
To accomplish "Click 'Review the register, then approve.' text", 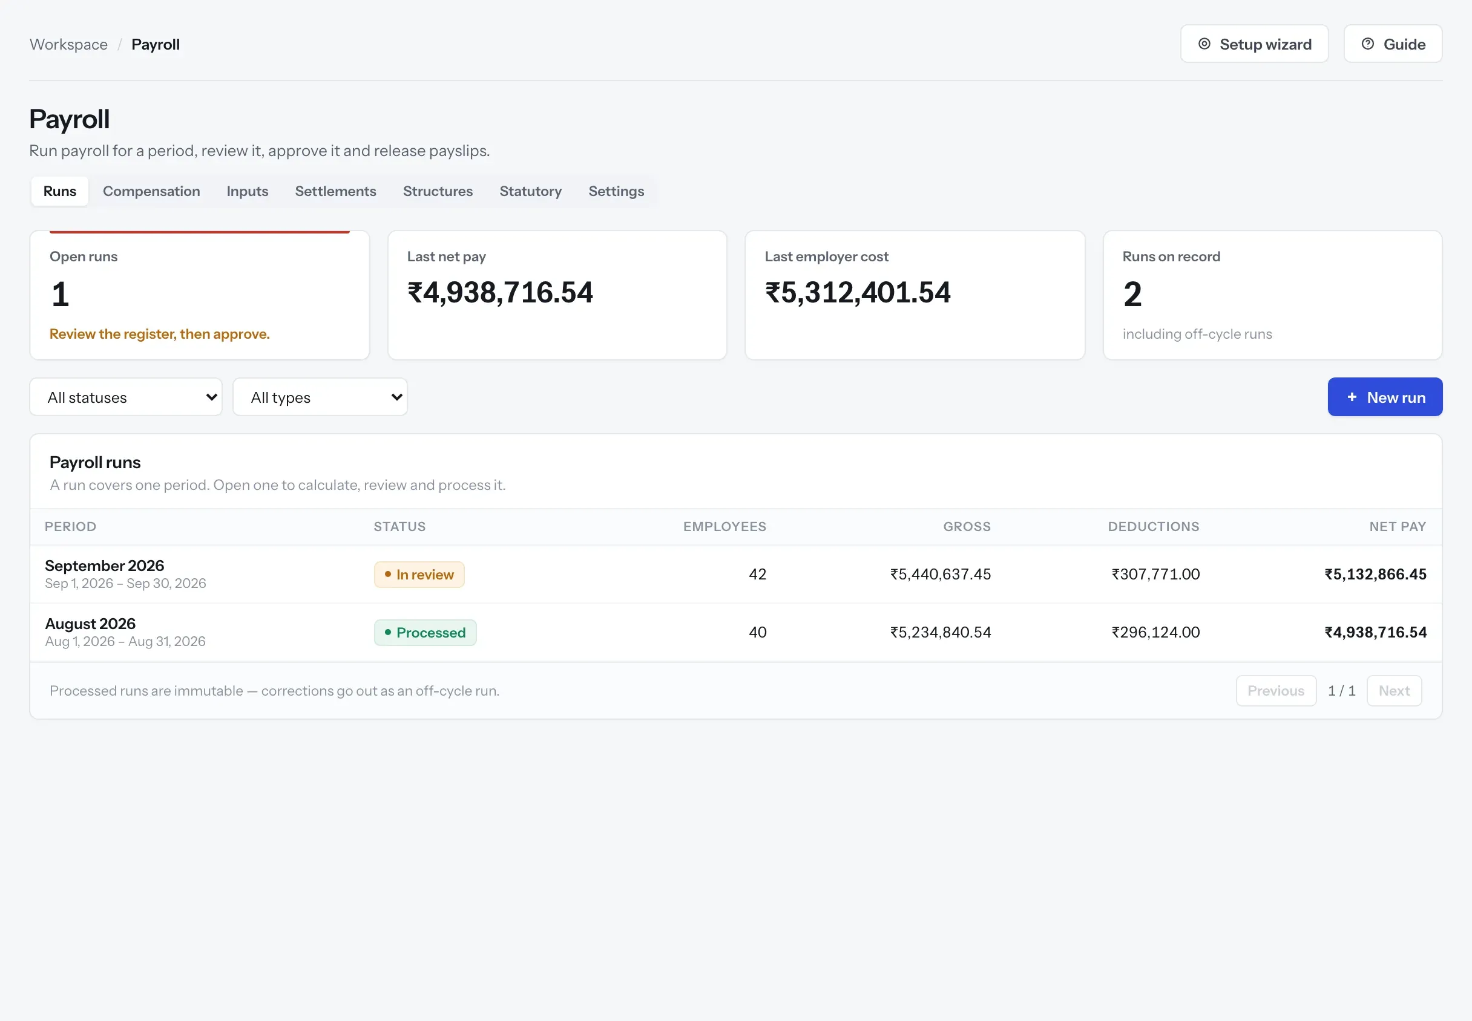I will (x=159, y=334).
